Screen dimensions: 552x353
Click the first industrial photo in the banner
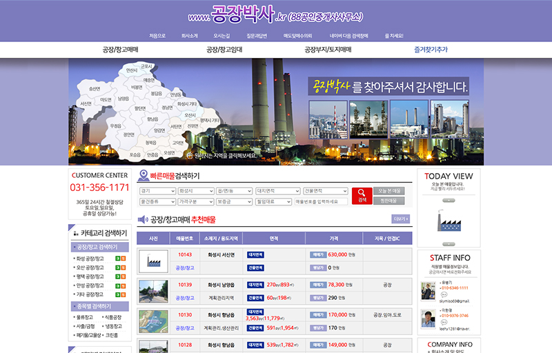coord(328,119)
